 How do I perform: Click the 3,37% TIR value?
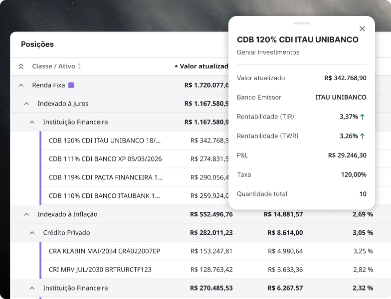349,117
